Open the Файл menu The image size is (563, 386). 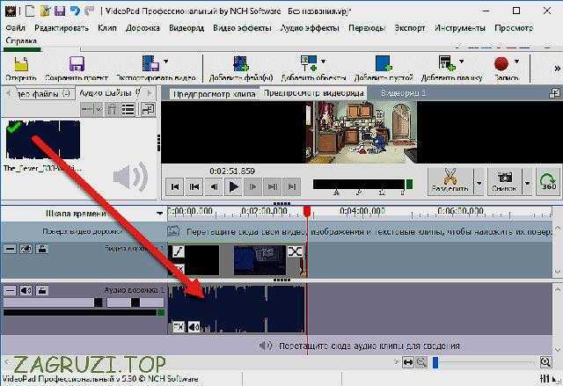click(x=16, y=28)
